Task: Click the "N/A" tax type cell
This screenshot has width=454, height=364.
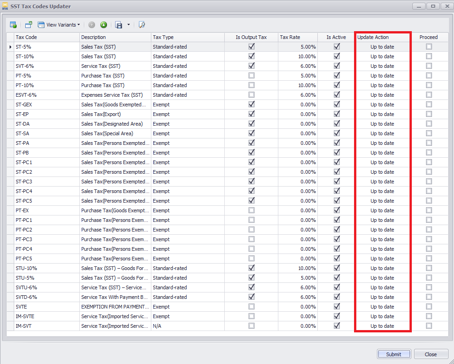Action: 188,326
